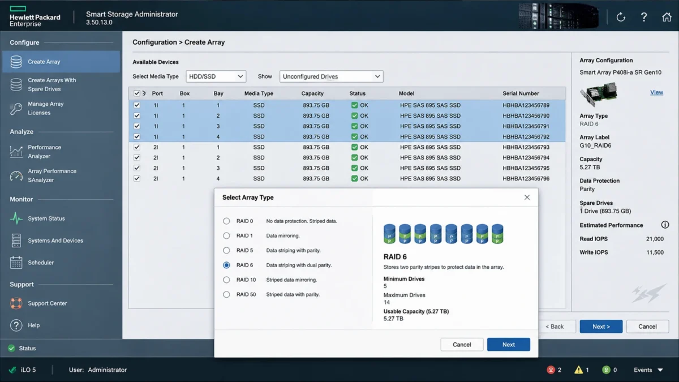Select the RAID 0 radio button
Screen dimensions: 679x382
pyautogui.click(x=226, y=221)
